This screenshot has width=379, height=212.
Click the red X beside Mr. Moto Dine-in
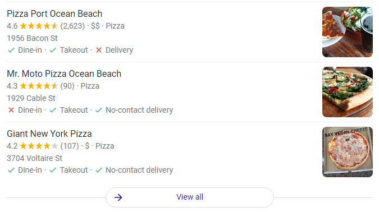tap(11, 110)
